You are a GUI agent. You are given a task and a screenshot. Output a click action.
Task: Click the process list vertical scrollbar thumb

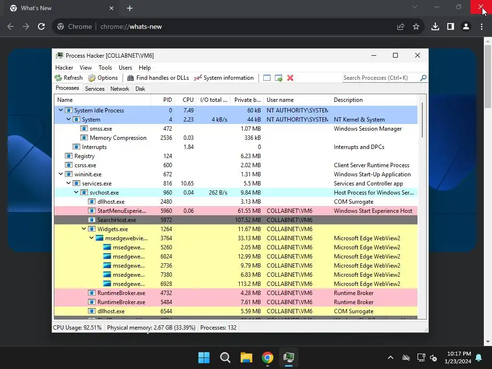click(422, 120)
